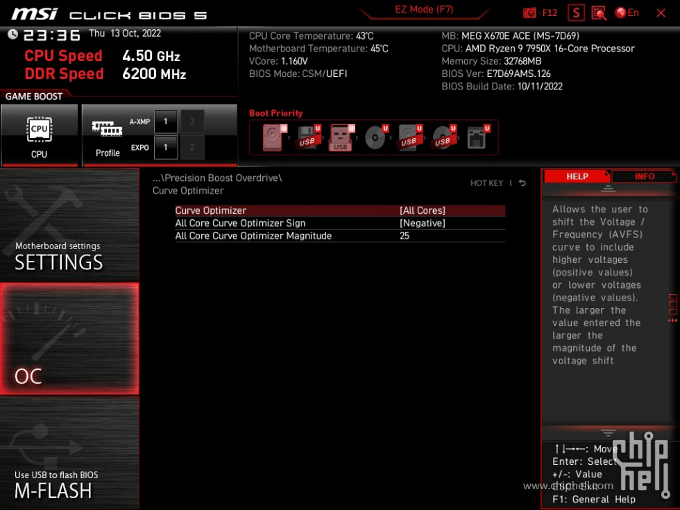Click the DDR Speed 6200 MHz readout
The height and width of the screenshot is (510, 680).
pos(105,74)
